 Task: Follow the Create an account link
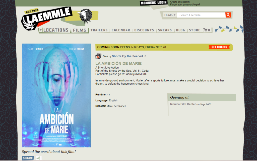180,2
